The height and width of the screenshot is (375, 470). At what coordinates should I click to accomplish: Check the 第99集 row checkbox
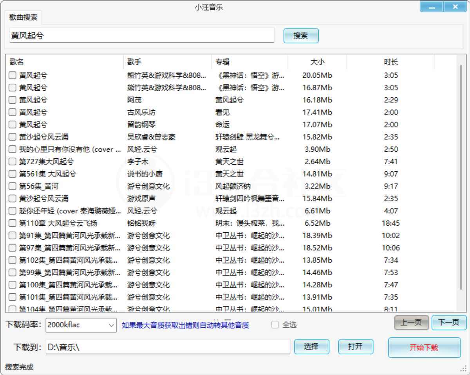(13, 273)
